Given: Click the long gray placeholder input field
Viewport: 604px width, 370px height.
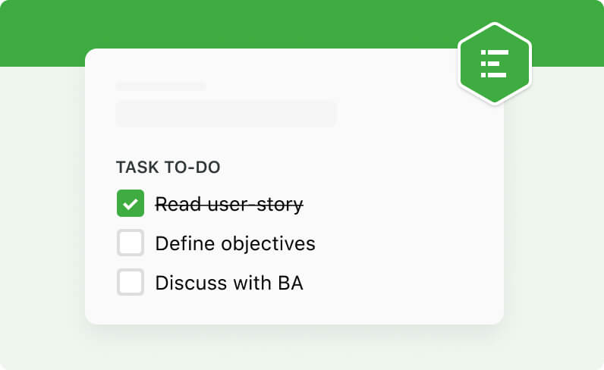Looking at the screenshot, I should tap(226, 114).
